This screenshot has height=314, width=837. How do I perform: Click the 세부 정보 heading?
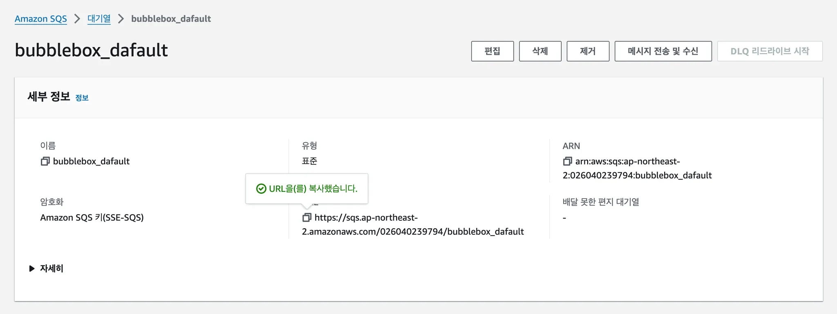coord(49,97)
